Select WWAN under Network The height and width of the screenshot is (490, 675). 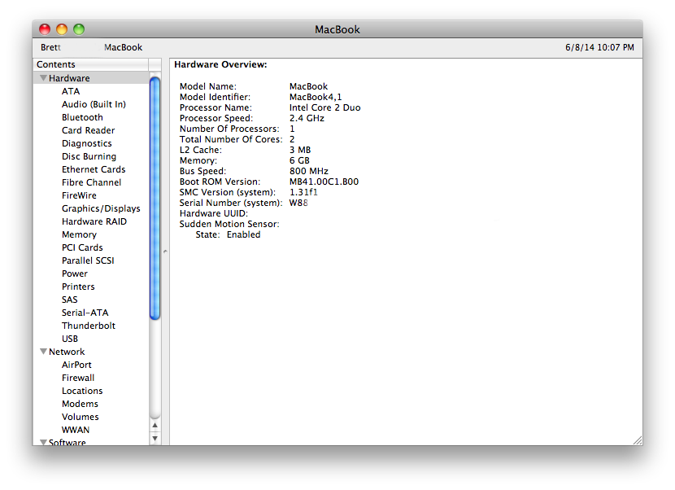tap(76, 430)
